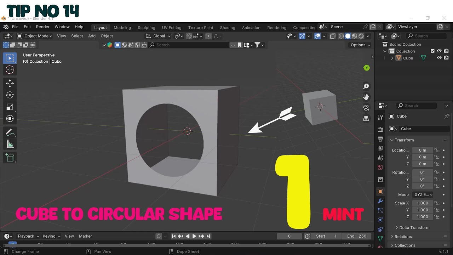Open the Modifiers wrench properties tab

click(380, 201)
